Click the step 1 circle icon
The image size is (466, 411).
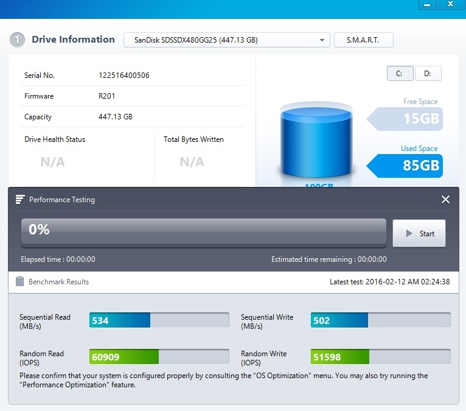tap(17, 40)
